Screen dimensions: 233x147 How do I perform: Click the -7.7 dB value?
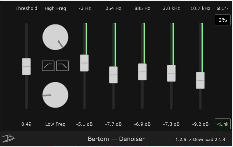(x=113, y=124)
